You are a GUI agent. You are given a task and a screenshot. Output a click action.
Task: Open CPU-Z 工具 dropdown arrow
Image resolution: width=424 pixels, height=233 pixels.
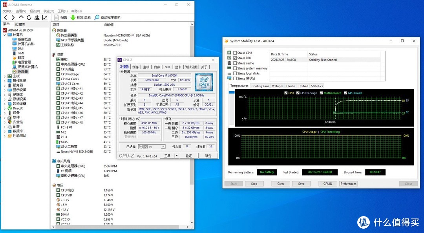[177, 156]
